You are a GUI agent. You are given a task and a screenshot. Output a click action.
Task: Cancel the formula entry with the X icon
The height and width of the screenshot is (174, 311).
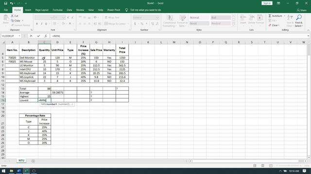click(x=31, y=36)
